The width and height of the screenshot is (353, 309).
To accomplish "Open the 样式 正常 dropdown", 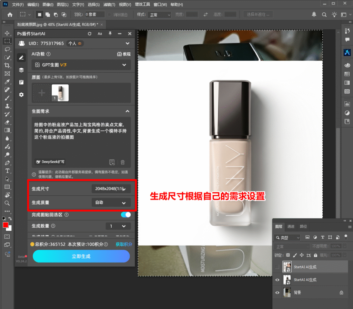I will point(159,15).
